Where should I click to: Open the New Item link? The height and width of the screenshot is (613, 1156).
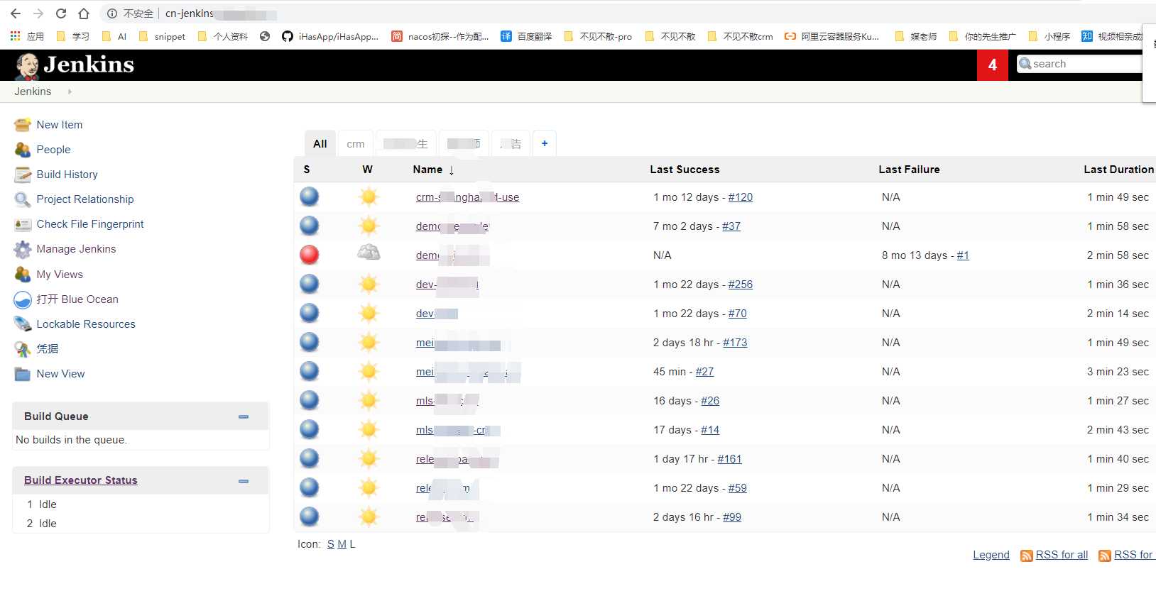click(x=60, y=125)
